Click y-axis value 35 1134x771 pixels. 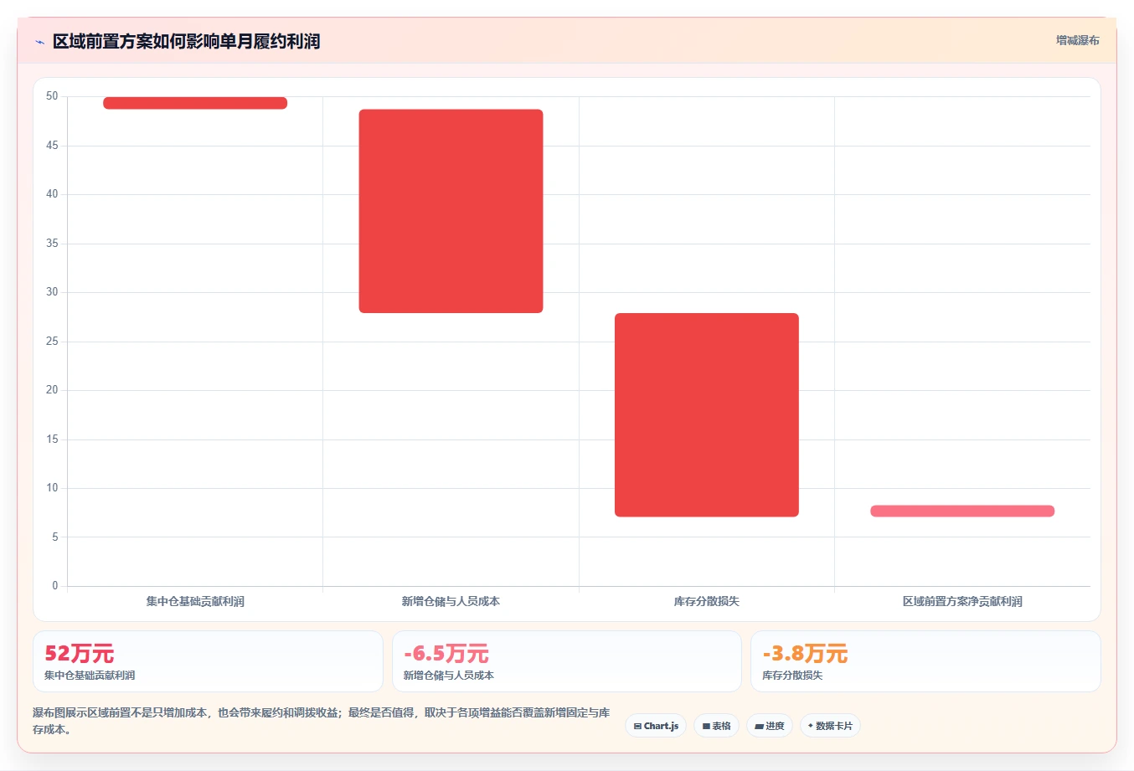click(52, 244)
